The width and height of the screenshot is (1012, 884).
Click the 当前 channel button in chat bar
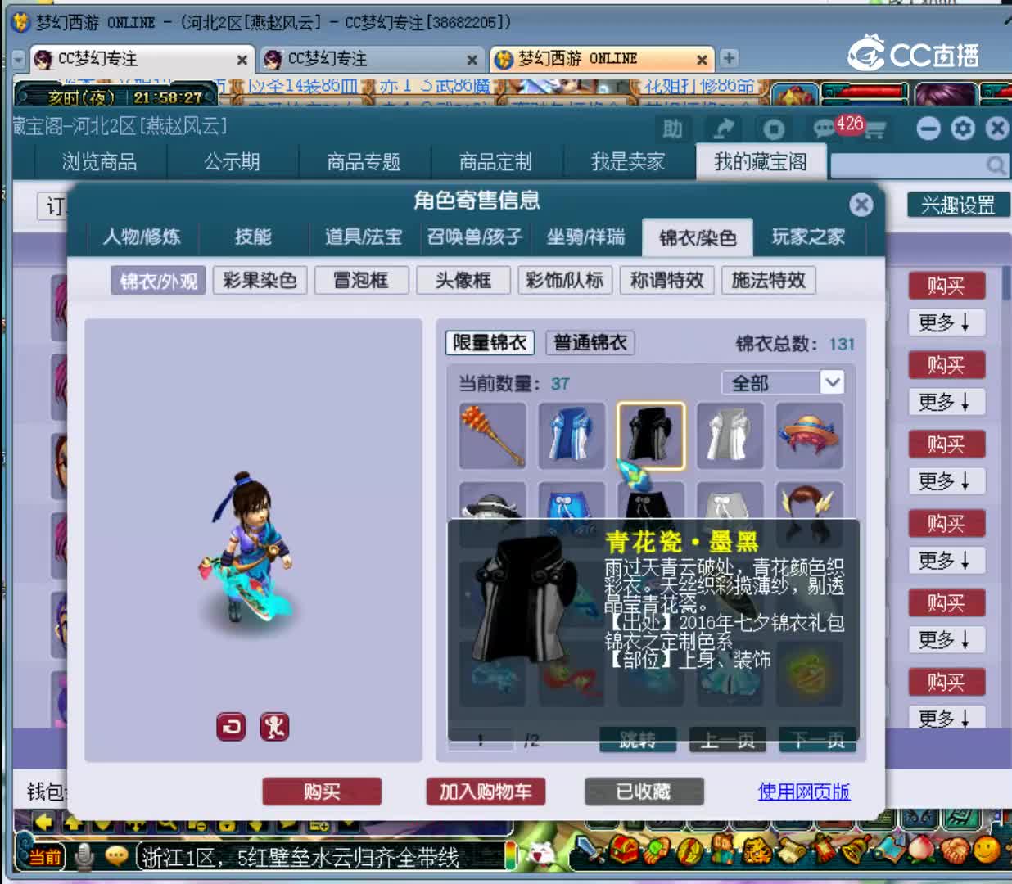point(46,857)
